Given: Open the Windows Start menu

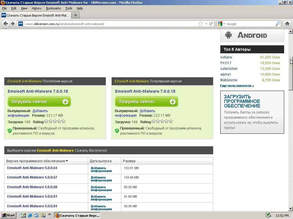Looking at the screenshot, I should pyautogui.click(x=8, y=216).
